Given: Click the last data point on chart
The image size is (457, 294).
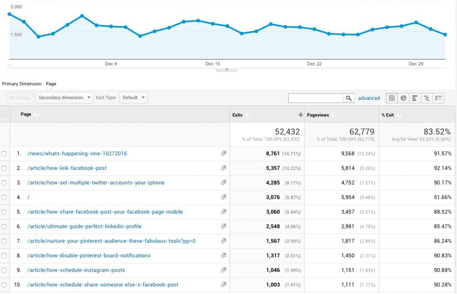Looking at the screenshot, I should click(445, 34).
